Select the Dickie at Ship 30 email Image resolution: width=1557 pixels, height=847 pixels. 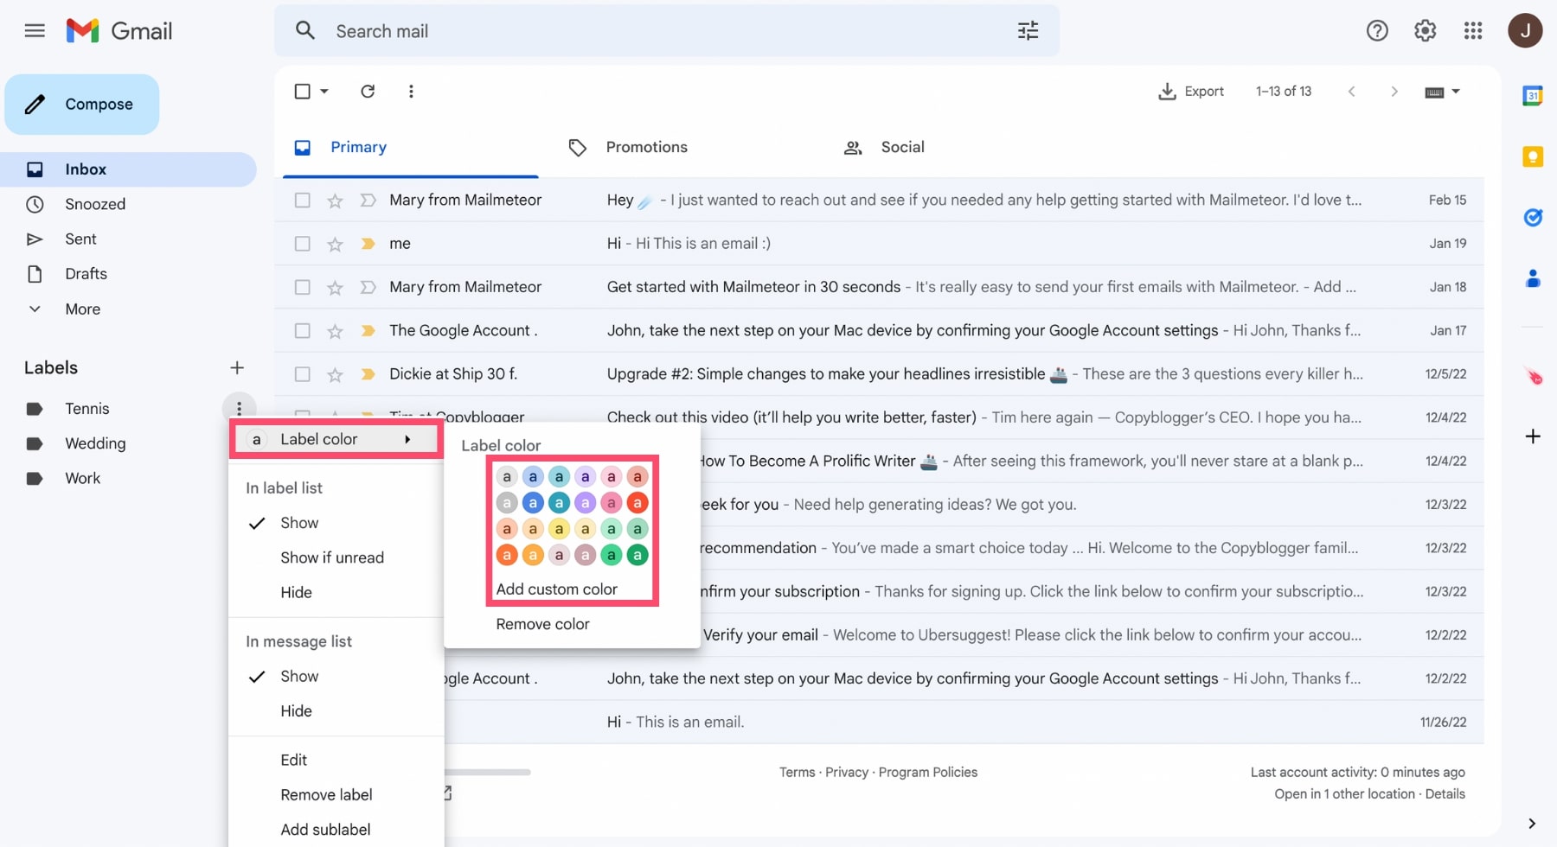302,374
